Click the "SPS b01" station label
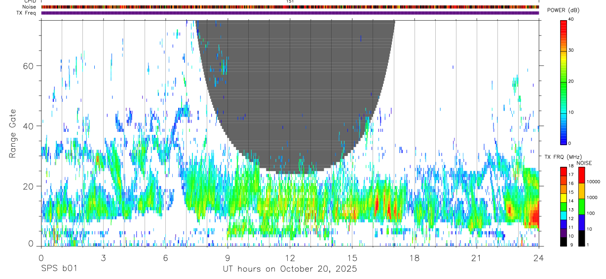606x279 pixels. (59, 269)
